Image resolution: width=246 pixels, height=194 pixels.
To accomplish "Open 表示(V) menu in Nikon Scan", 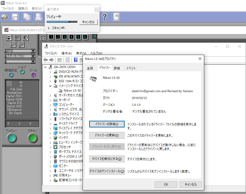I will tap(37, 8).
